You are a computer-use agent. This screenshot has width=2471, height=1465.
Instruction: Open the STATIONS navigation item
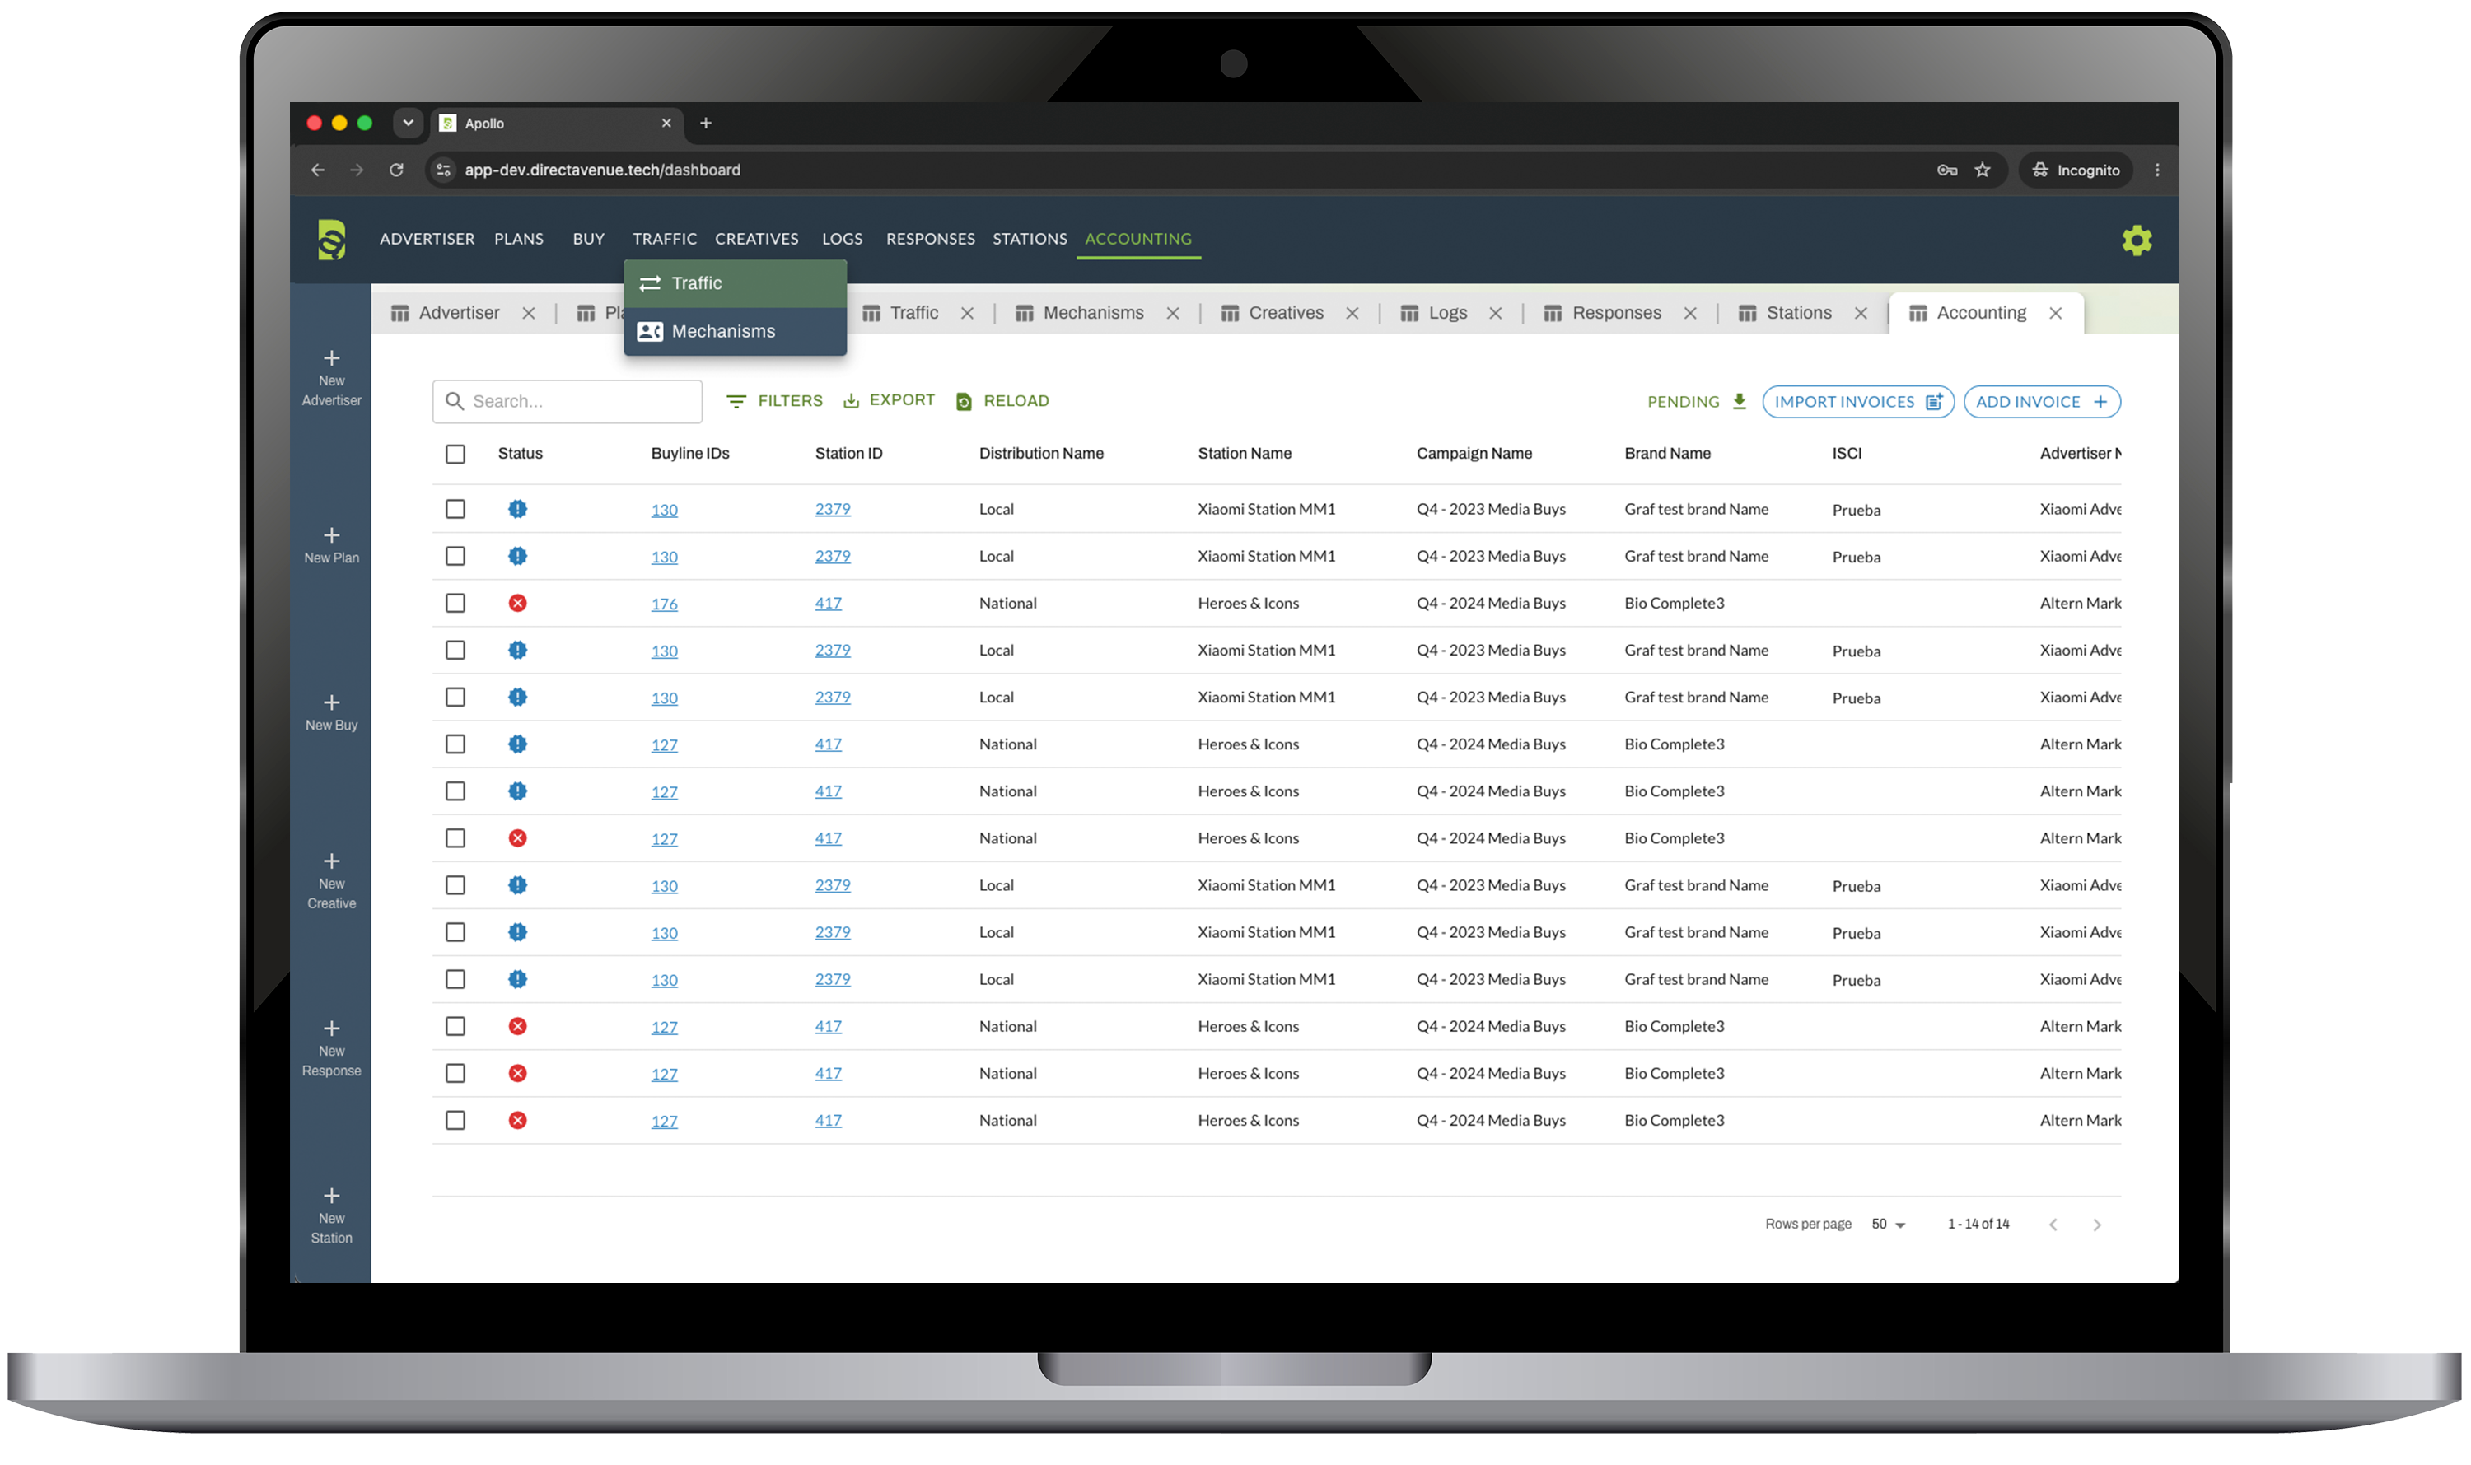pos(1029,239)
